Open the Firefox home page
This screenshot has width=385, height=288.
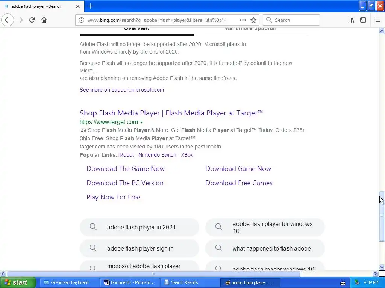pyautogui.click(x=44, y=20)
